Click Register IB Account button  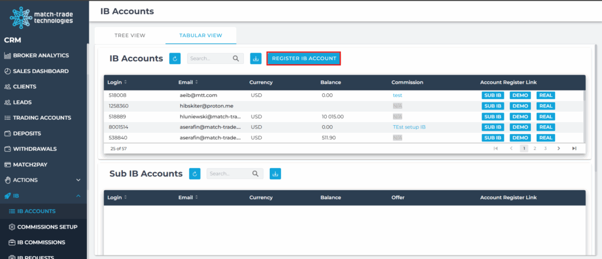tap(303, 59)
